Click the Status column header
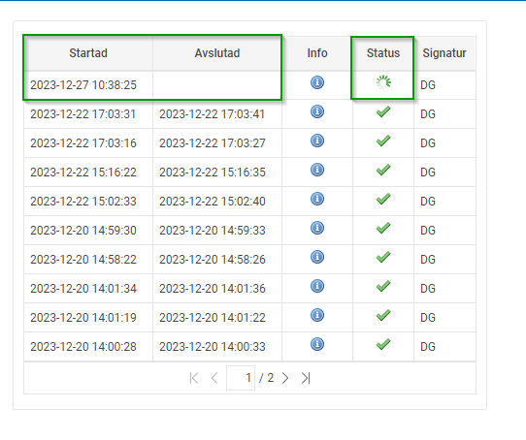The width and height of the screenshot is (526, 440). [383, 53]
